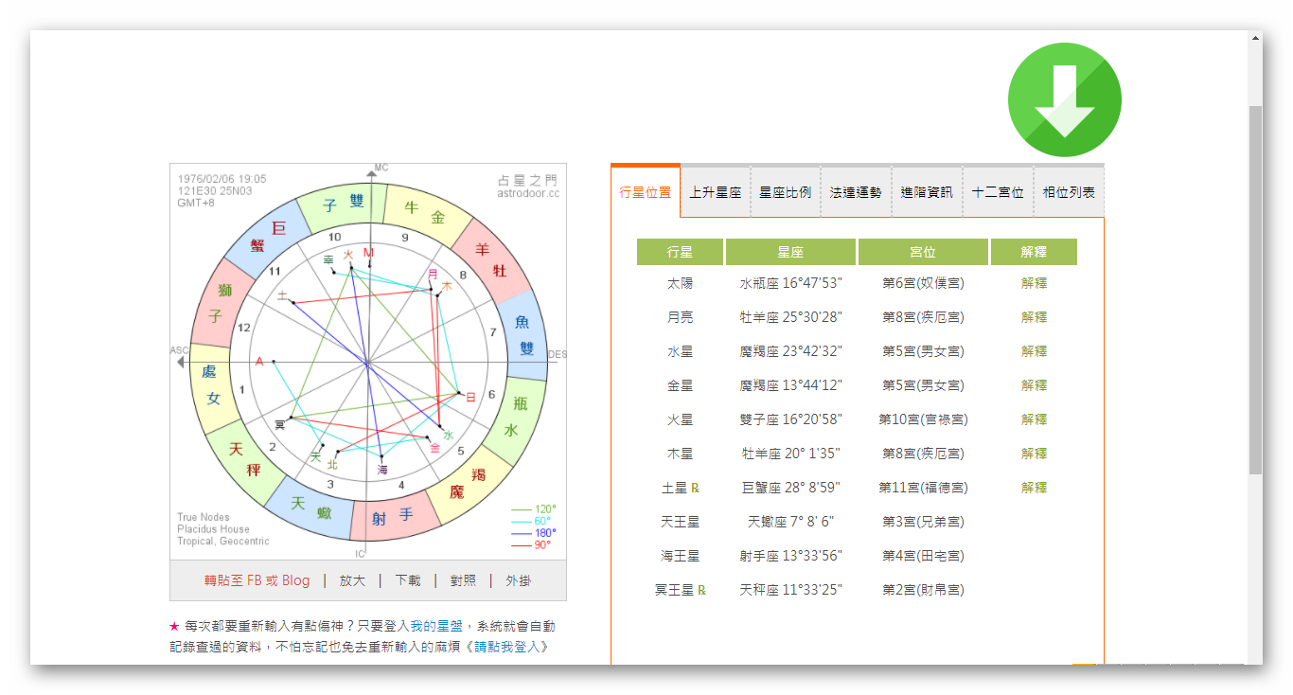Open 解釋 for 金星 row
The width and height of the screenshot is (1293, 695).
coord(1035,385)
